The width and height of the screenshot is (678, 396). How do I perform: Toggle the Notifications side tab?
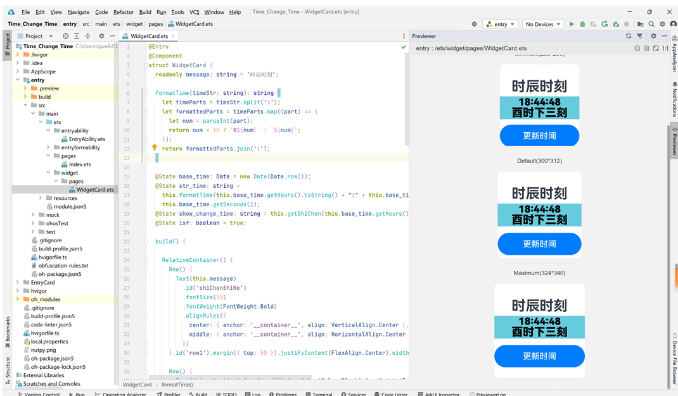tap(674, 99)
